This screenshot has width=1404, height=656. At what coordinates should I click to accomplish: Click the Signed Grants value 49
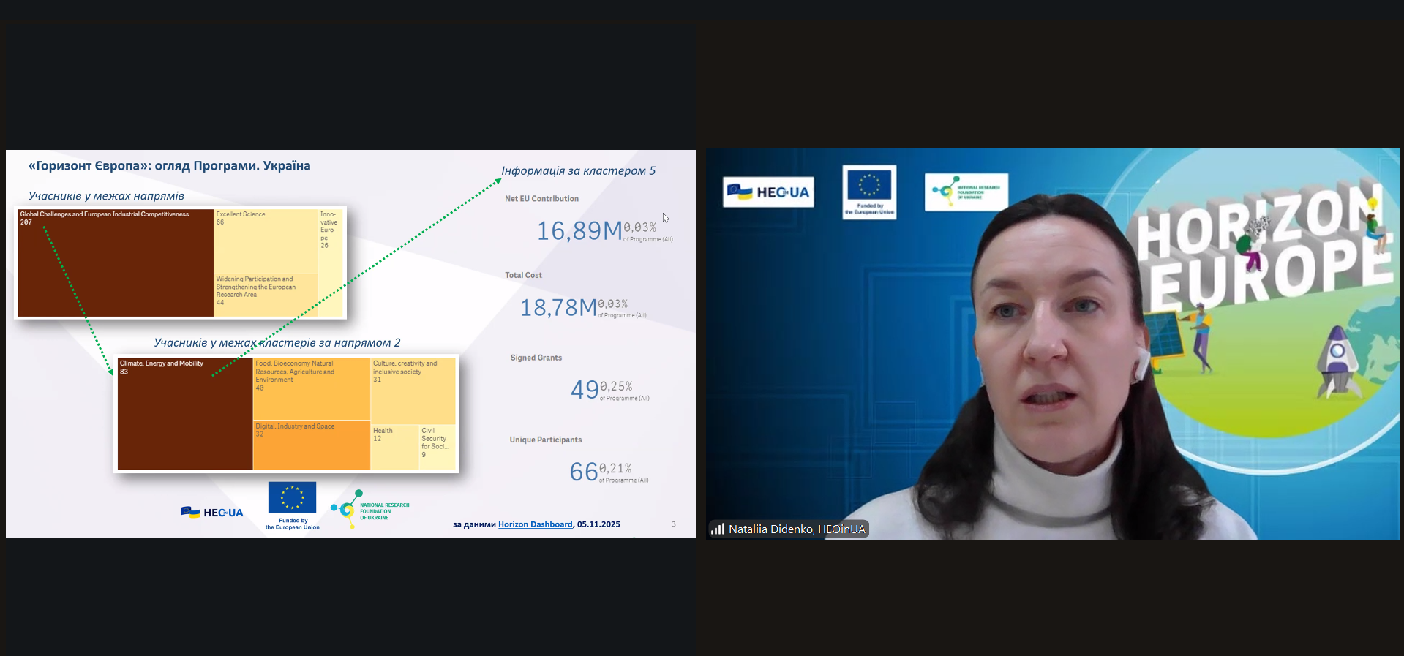coord(585,390)
